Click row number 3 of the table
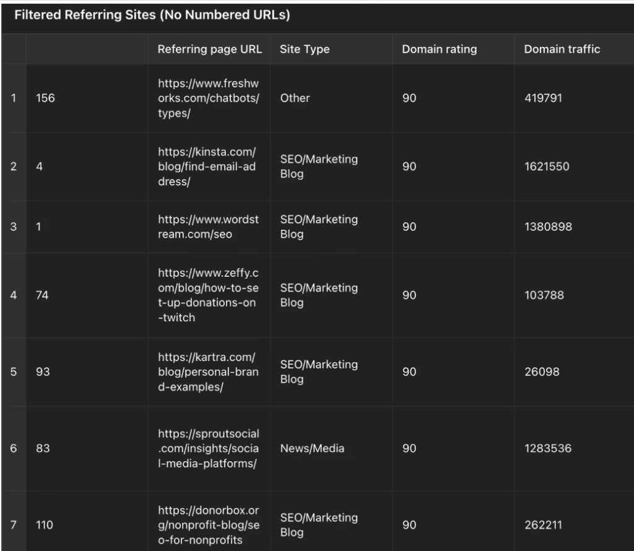The image size is (634, 551). [x=14, y=227]
